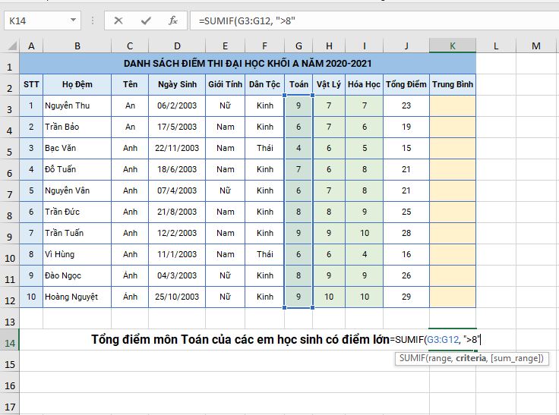Screen dimensions: 559x415
Task: Click total score cell showing 29
Action: (406, 297)
